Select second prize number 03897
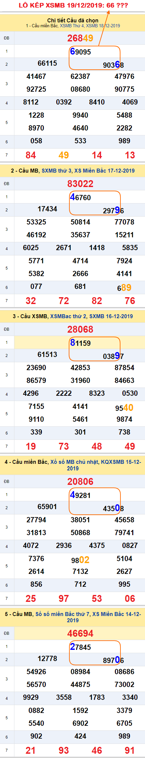This screenshot has width=145, height=758. (113, 356)
